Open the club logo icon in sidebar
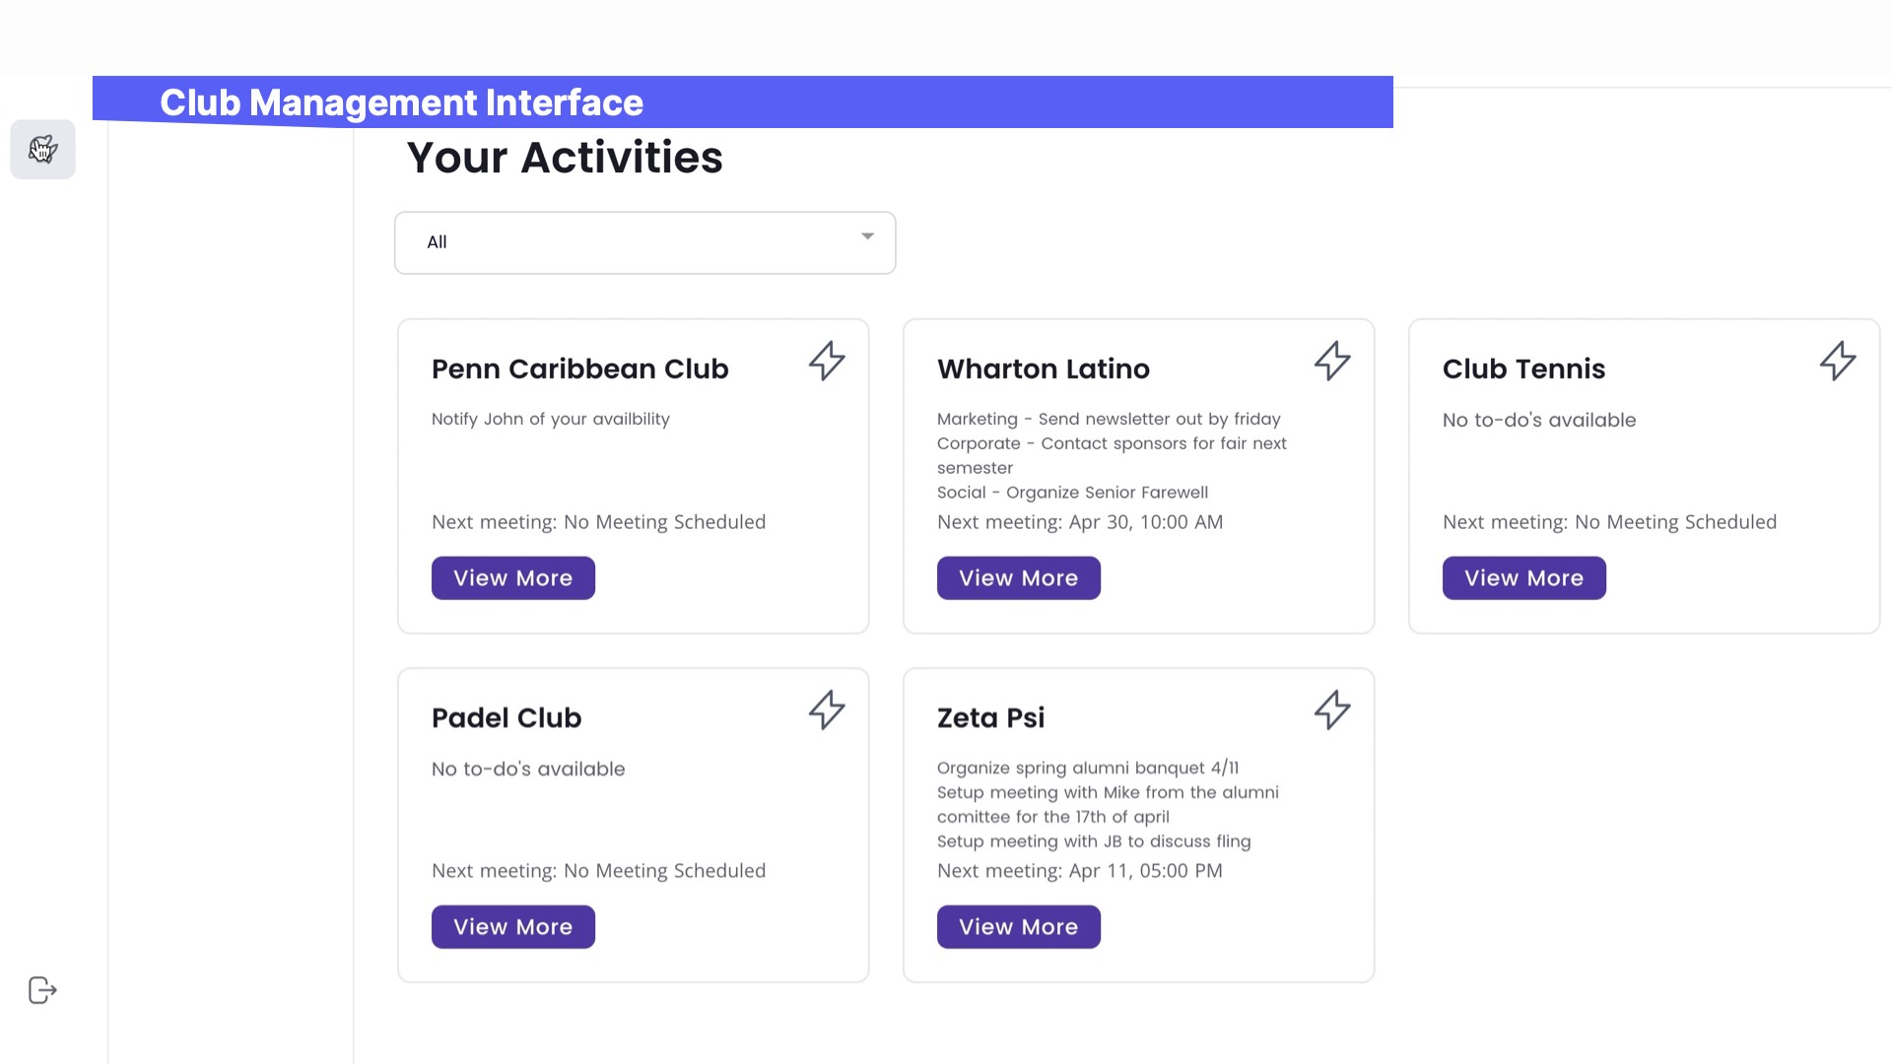 click(42, 150)
